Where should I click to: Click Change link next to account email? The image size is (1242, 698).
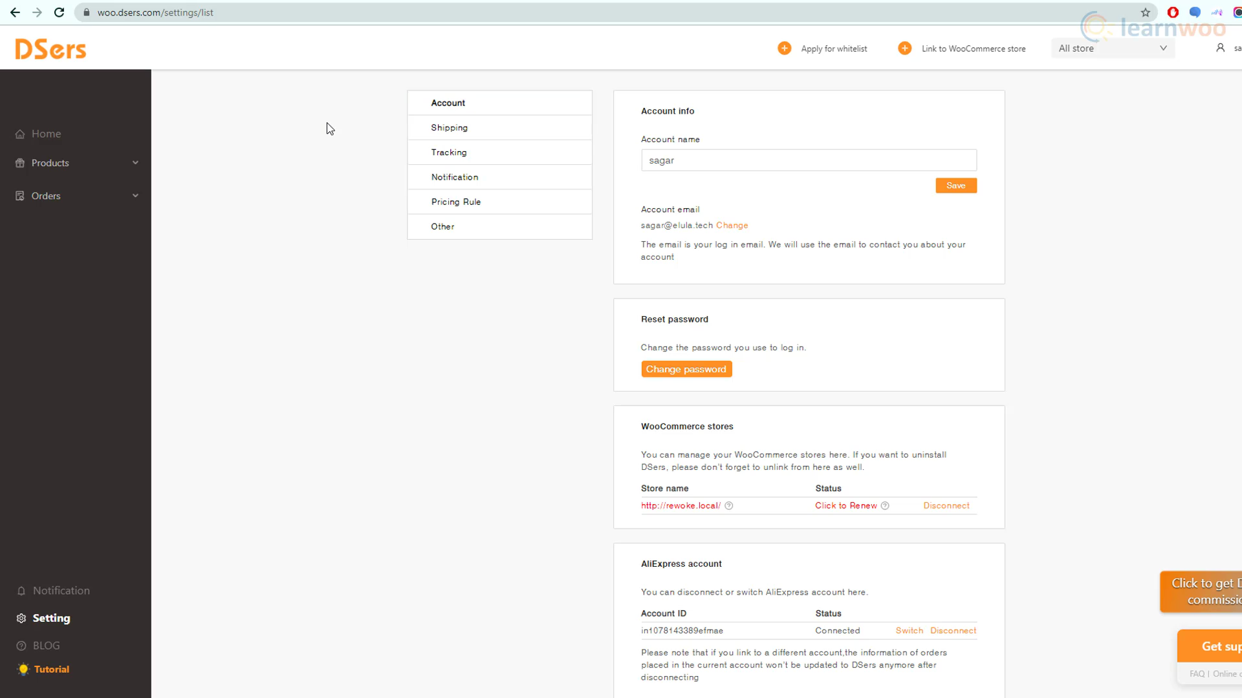(x=732, y=226)
